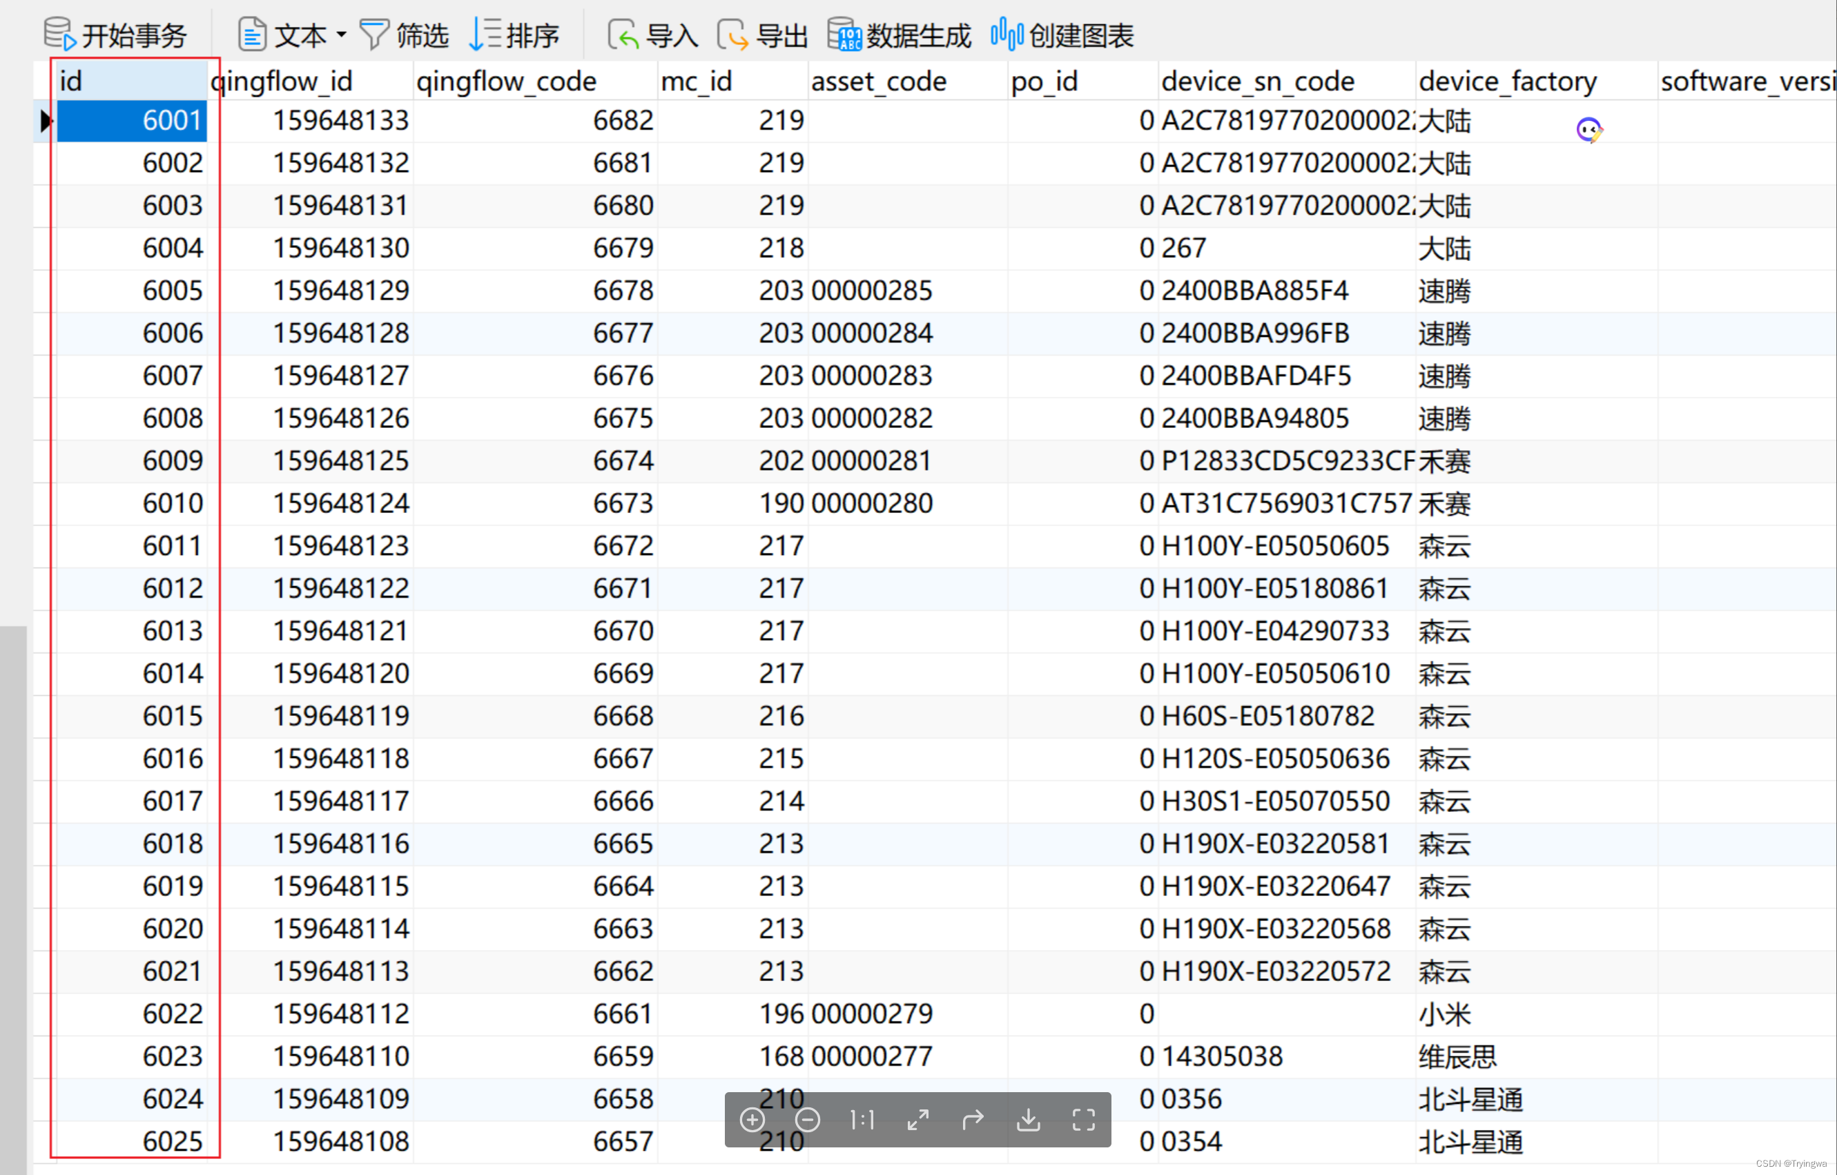The image size is (1837, 1175).
Task: Click the rotate arrow in viewer bar
Action: click(973, 1119)
